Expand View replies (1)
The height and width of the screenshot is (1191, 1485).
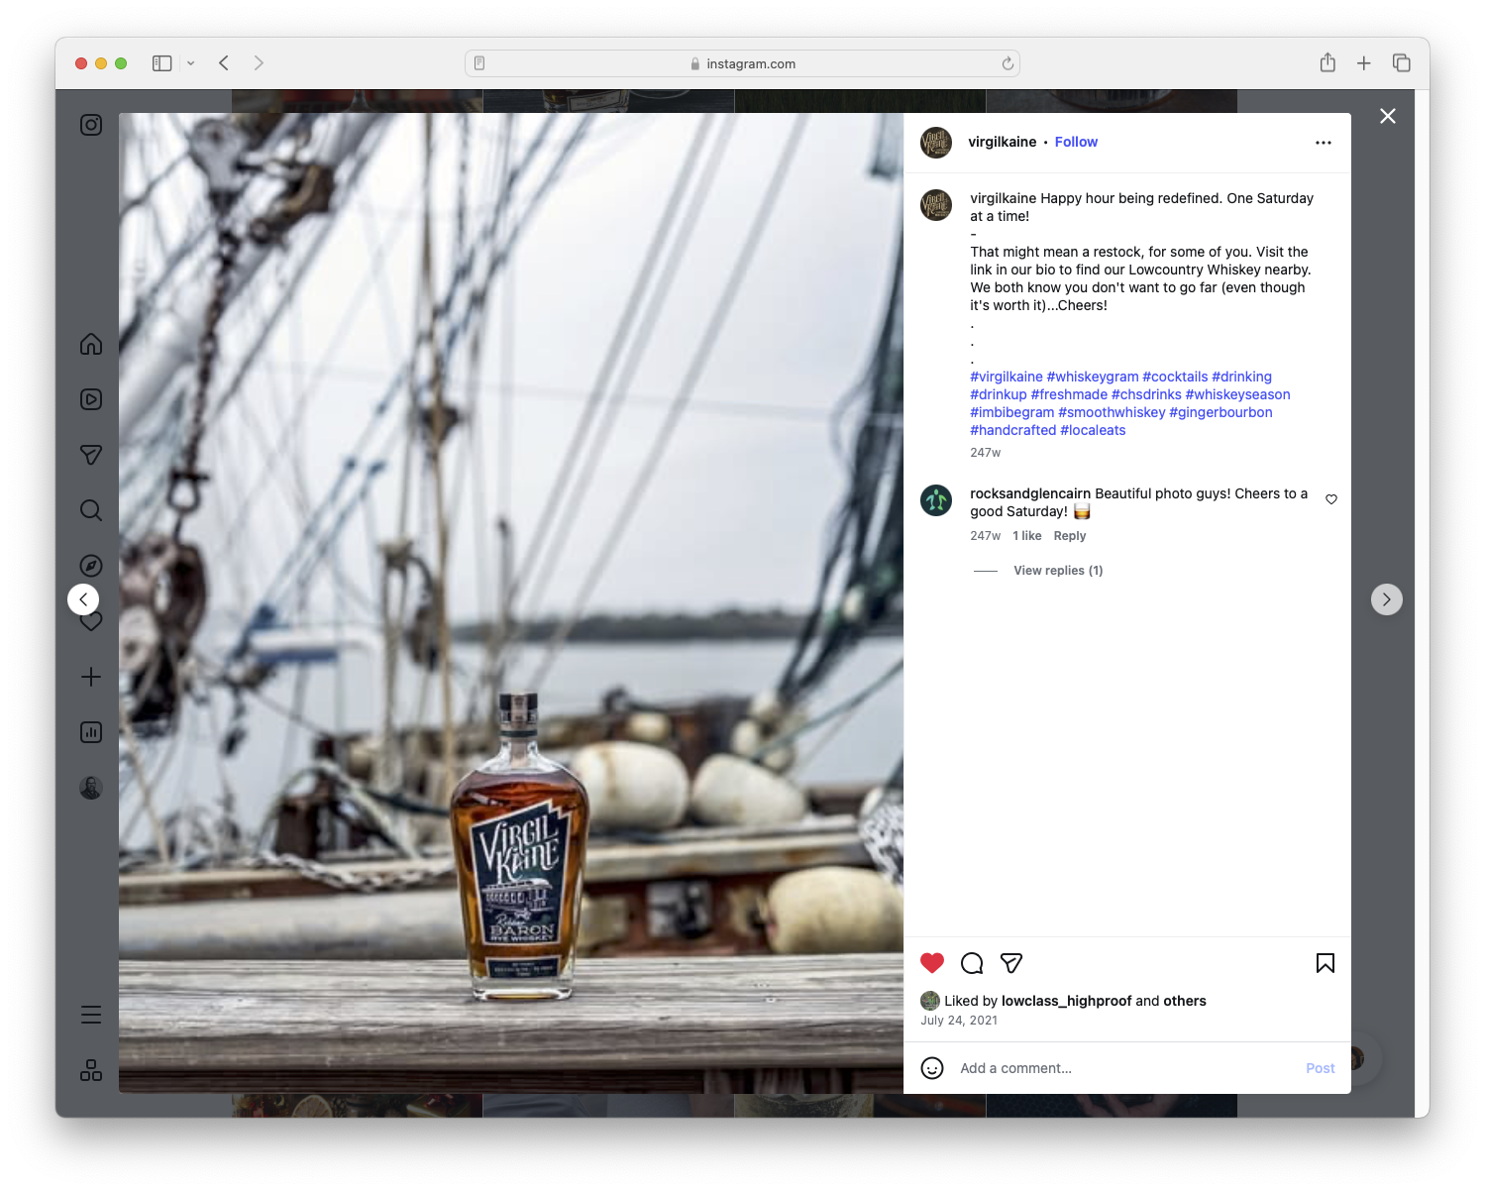(1058, 571)
